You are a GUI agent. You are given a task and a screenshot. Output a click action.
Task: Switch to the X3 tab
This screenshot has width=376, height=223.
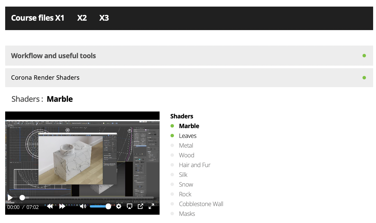click(104, 18)
